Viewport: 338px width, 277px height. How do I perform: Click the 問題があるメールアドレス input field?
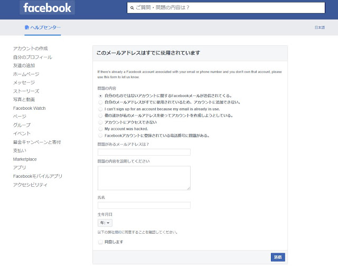tap(144, 152)
